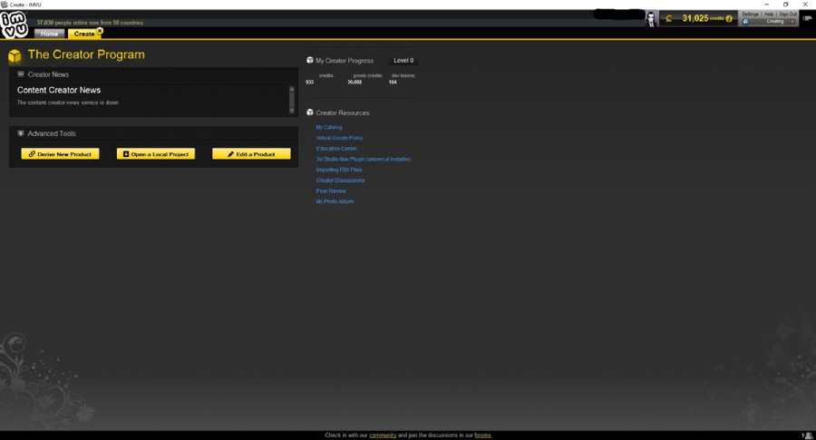Click the user avatar thumbnail

651,19
